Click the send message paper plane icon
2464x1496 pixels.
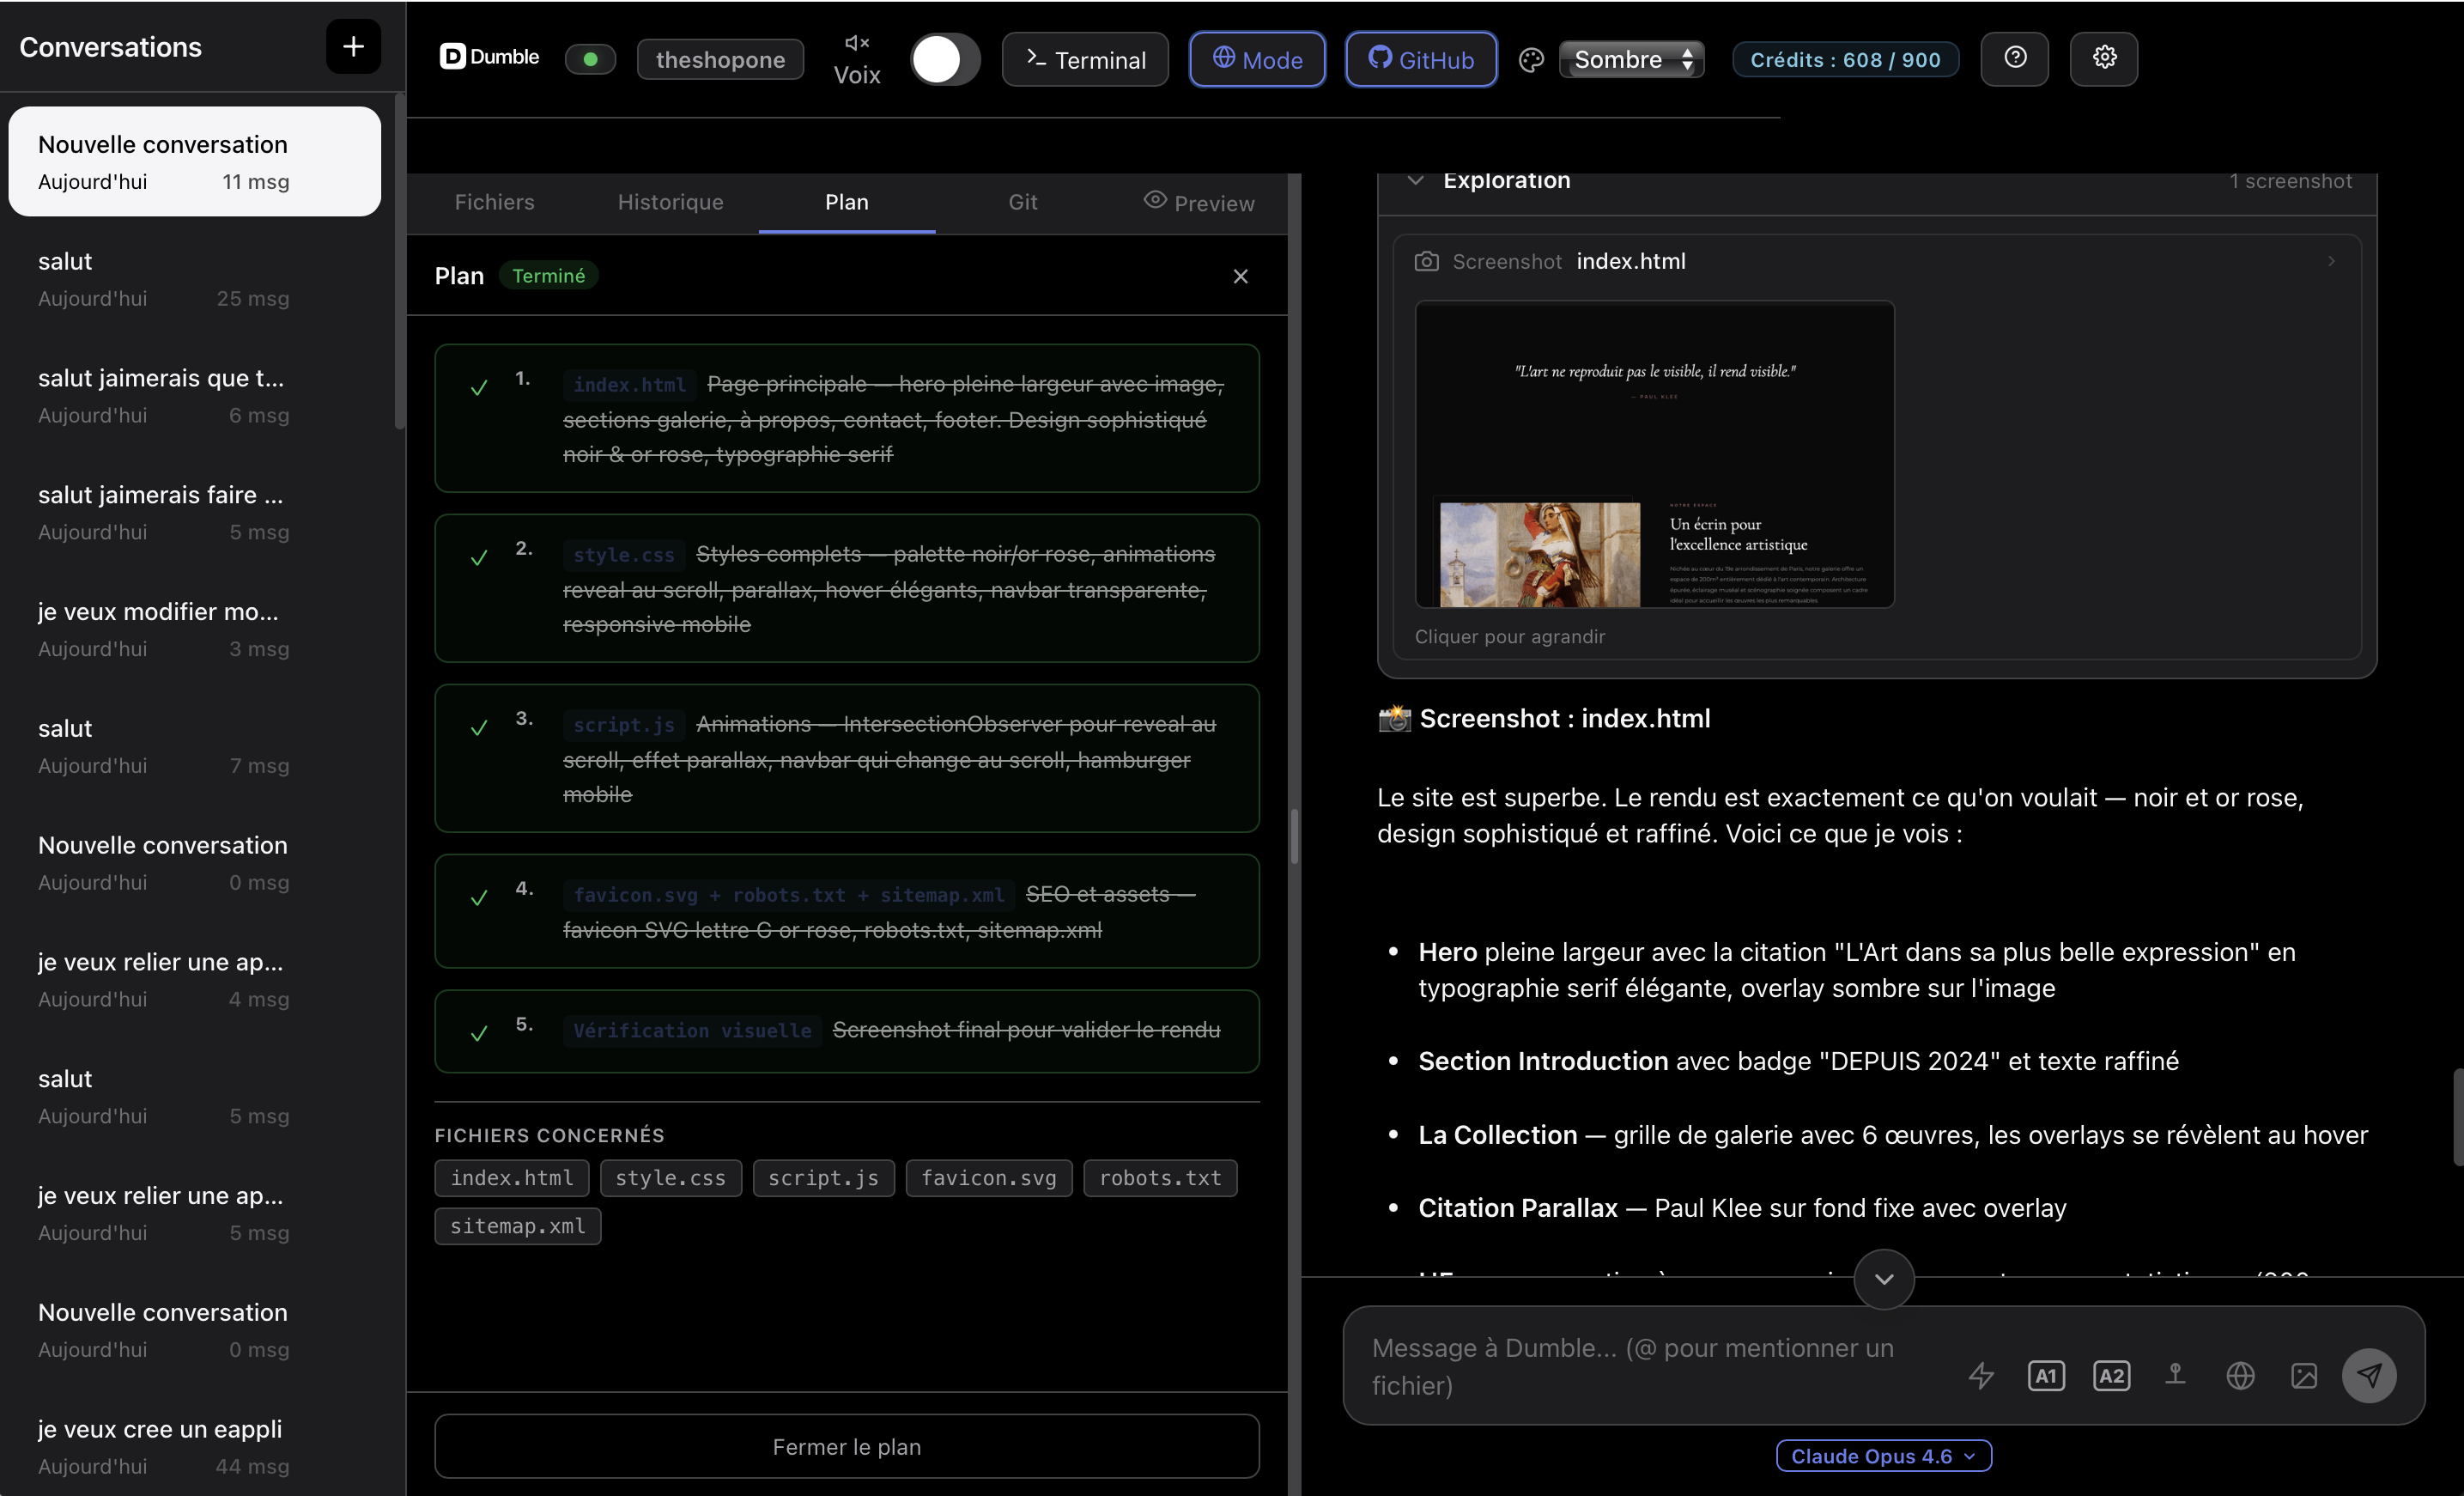tap(2368, 1375)
